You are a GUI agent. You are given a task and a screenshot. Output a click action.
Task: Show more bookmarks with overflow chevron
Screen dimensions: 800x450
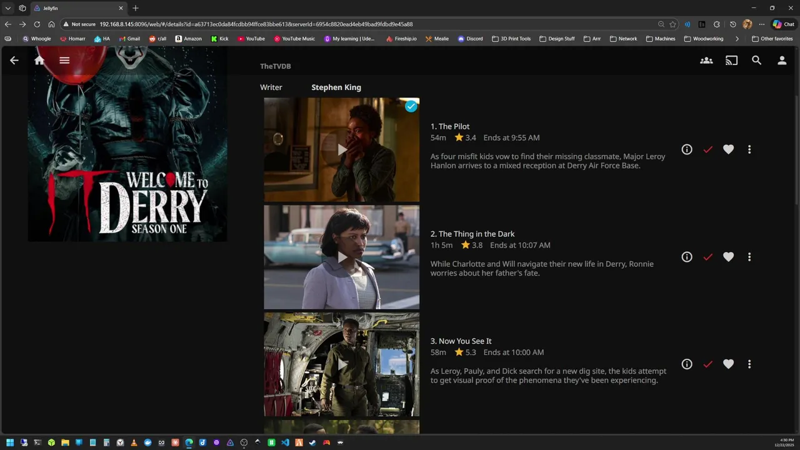[737, 39]
